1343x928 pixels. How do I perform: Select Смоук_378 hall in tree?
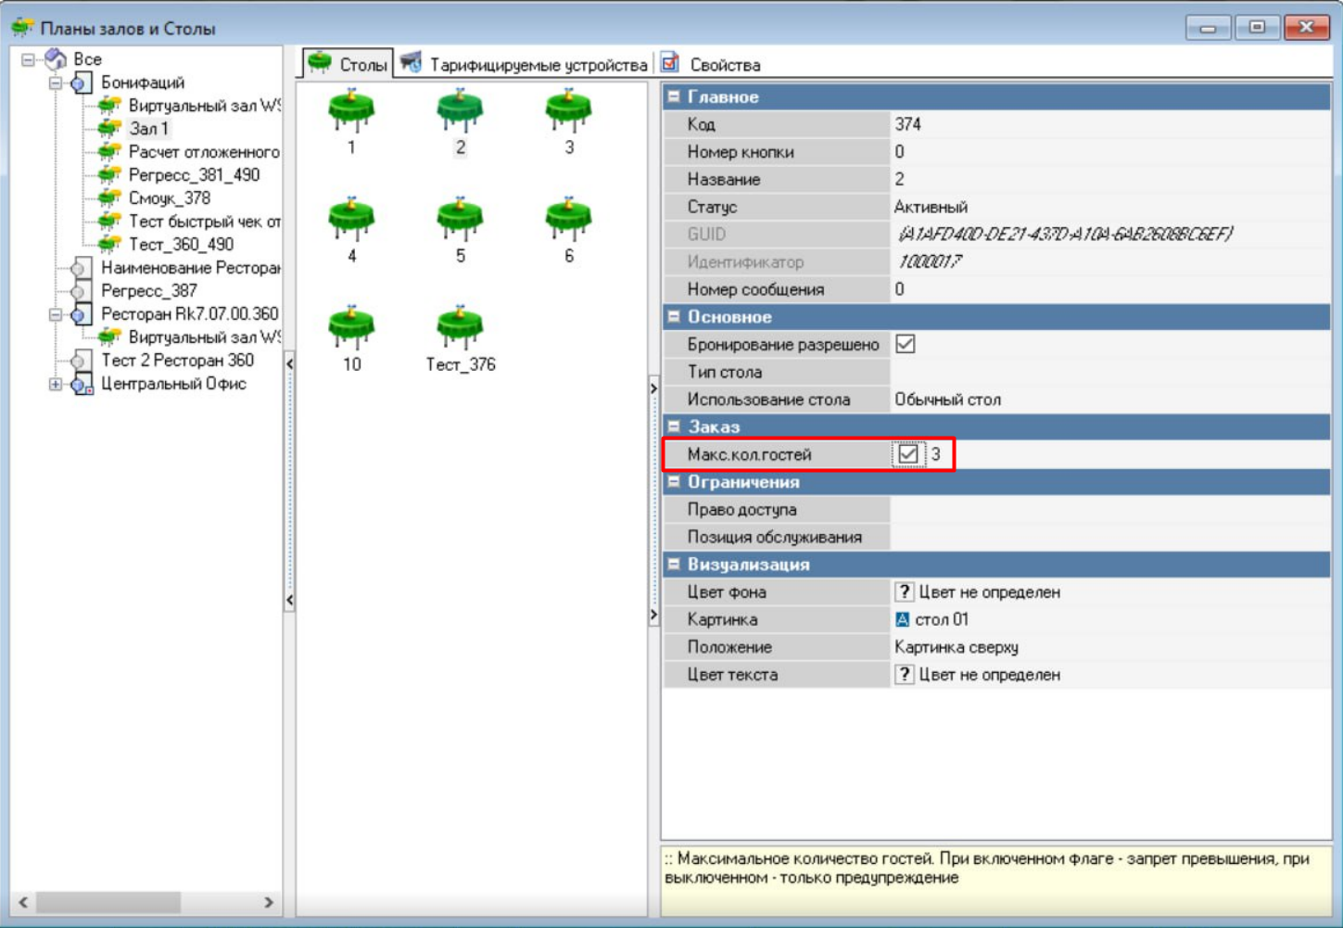click(169, 198)
